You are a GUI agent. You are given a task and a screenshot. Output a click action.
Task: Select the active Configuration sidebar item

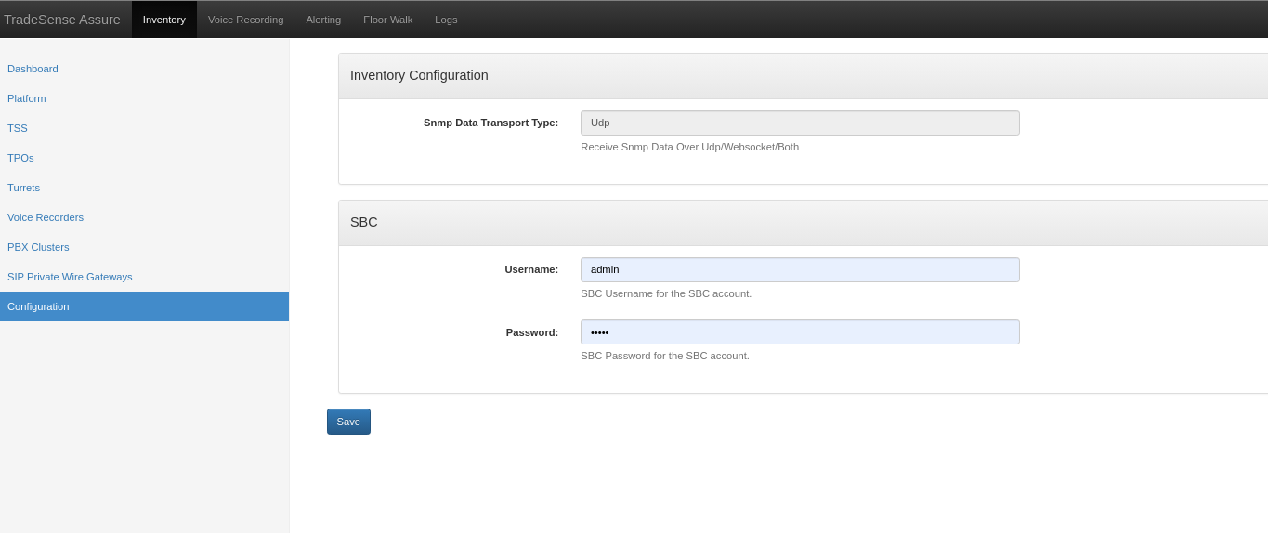144,306
